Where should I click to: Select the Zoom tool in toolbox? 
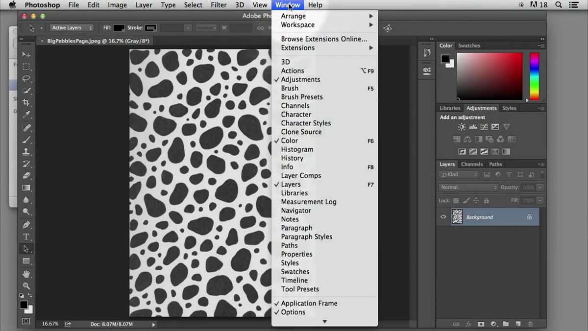(x=26, y=286)
